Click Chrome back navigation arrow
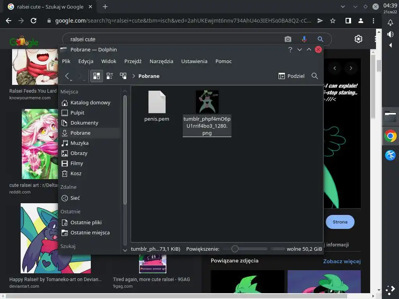399x299 pixels. (x=9, y=21)
